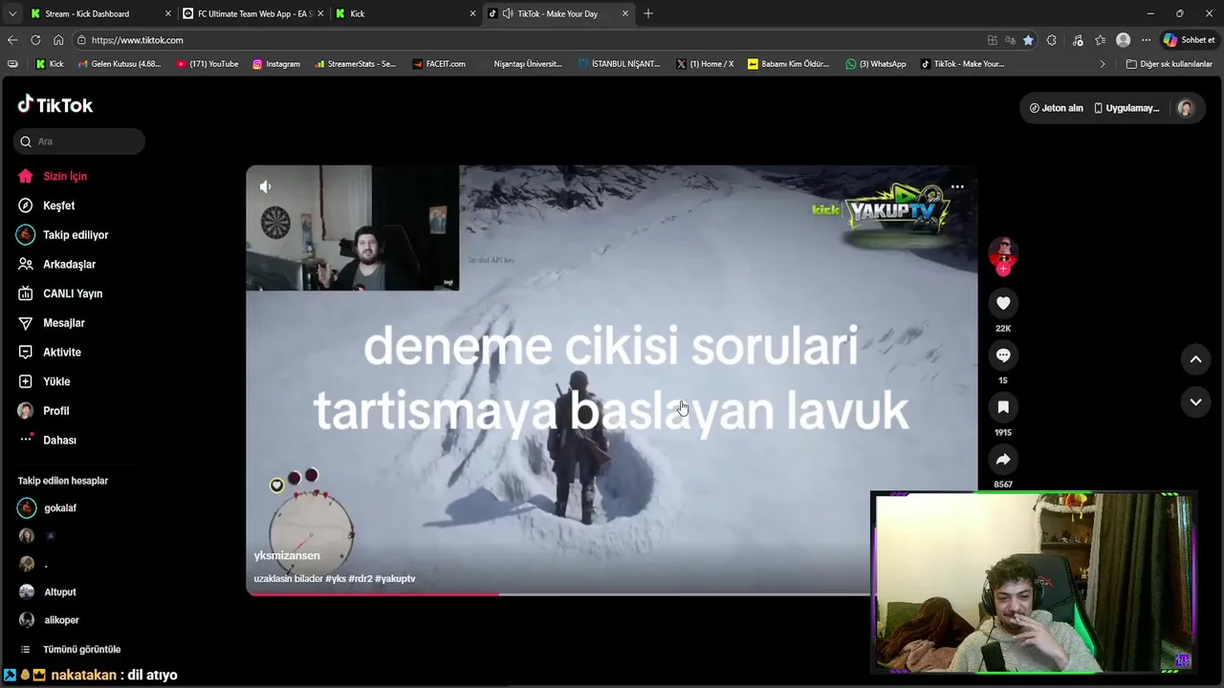This screenshot has width=1224, height=688.
Task: Follow creator via red plus on avatar
Action: point(1003,269)
